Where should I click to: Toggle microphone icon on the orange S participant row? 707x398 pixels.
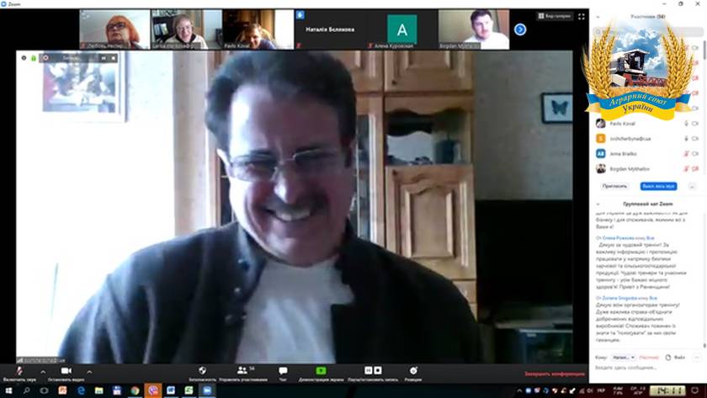point(686,138)
